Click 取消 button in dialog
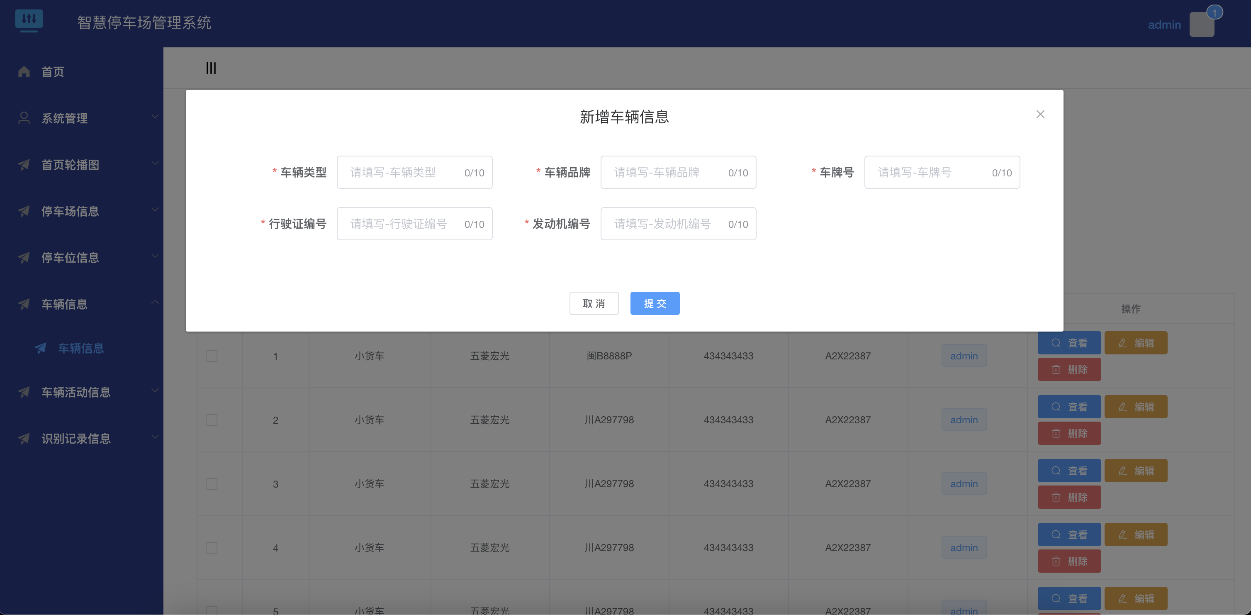Screen dimensions: 1251x615 (x=594, y=304)
